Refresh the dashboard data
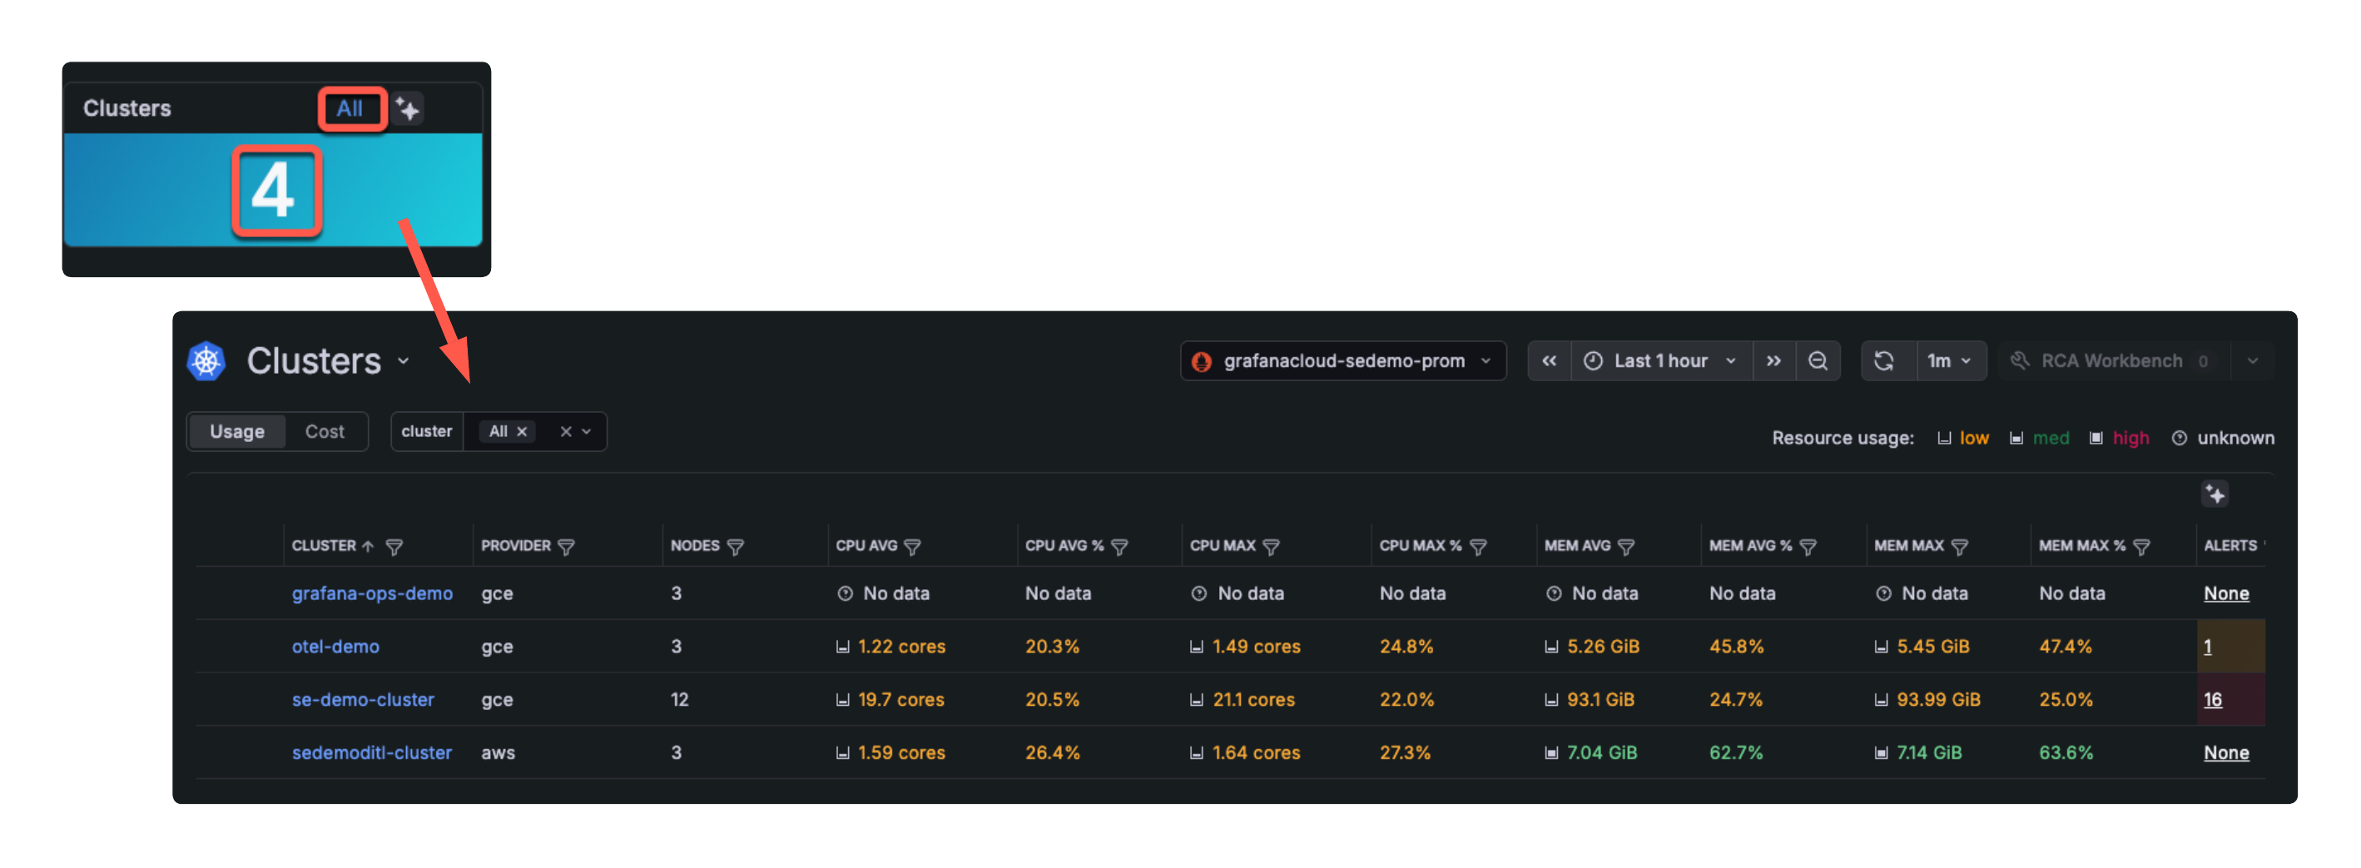Viewport: 2361px width, 868px height. pos(1884,361)
